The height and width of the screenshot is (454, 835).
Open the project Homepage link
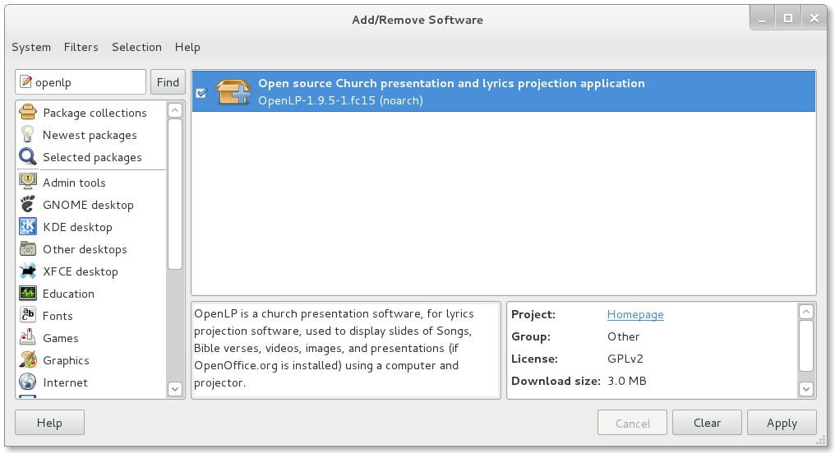635,314
